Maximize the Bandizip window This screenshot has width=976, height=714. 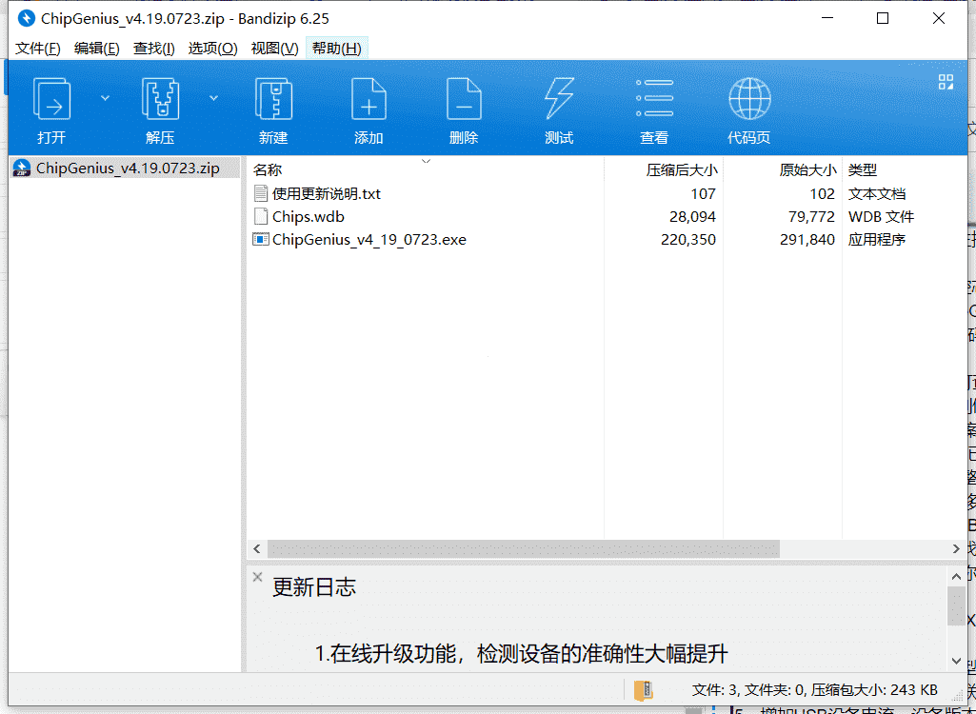click(x=883, y=19)
